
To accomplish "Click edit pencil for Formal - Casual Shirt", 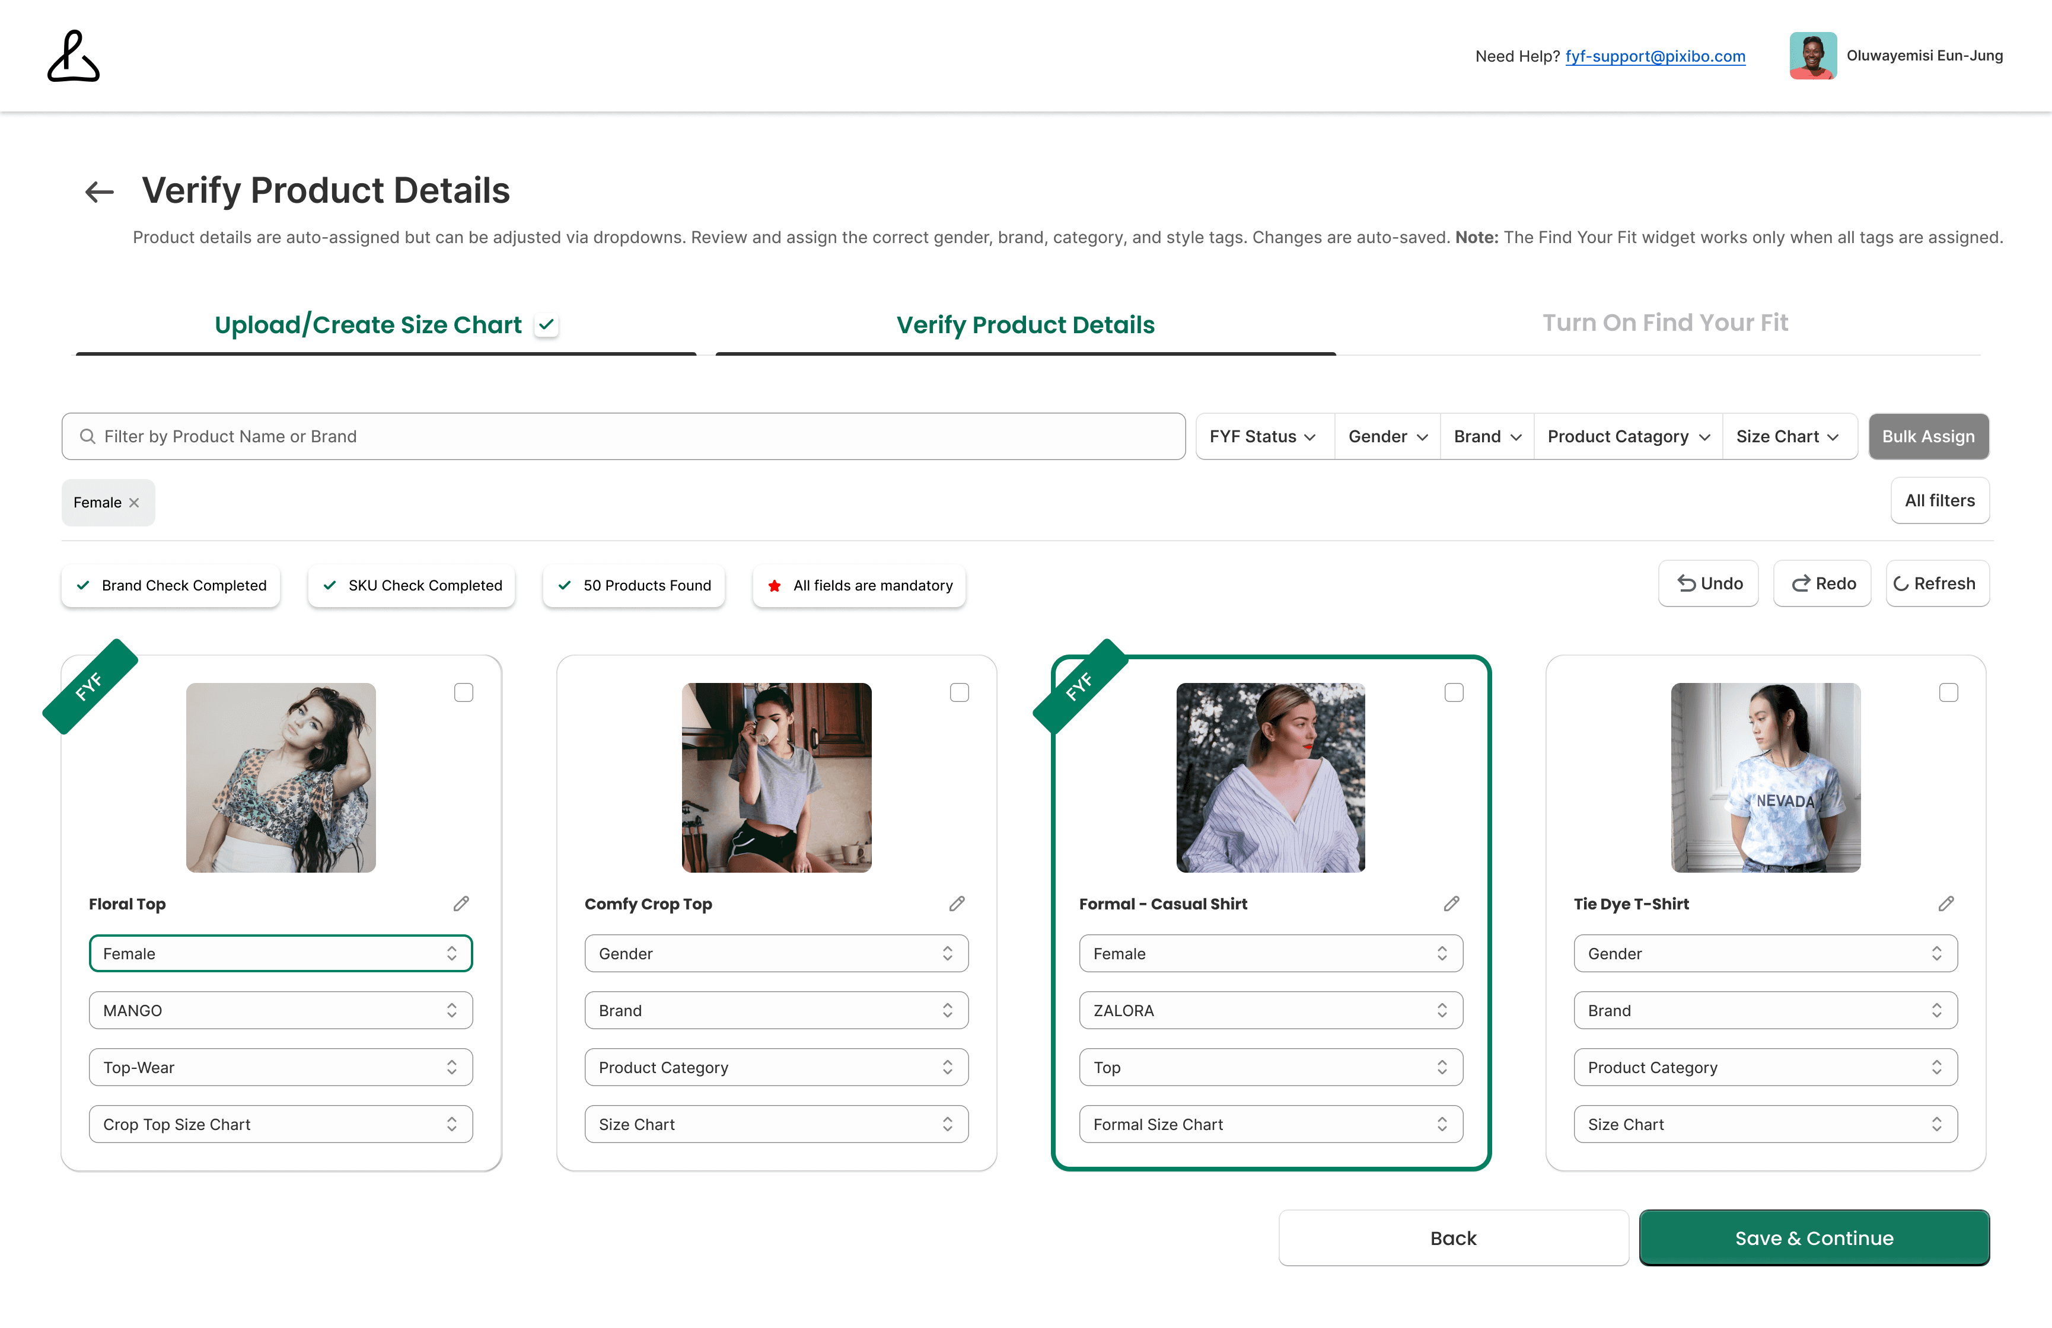I will coord(1452,903).
